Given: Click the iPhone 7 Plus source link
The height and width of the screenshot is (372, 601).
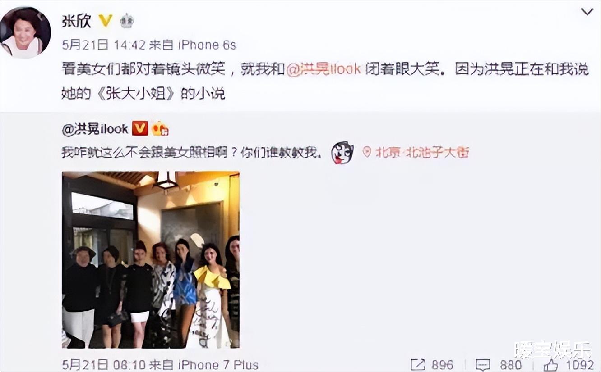Looking at the screenshot, I should [x=218, y=364].
